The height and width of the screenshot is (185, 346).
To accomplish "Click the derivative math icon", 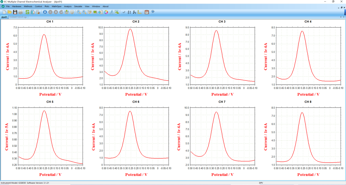I will click(129, 12).
